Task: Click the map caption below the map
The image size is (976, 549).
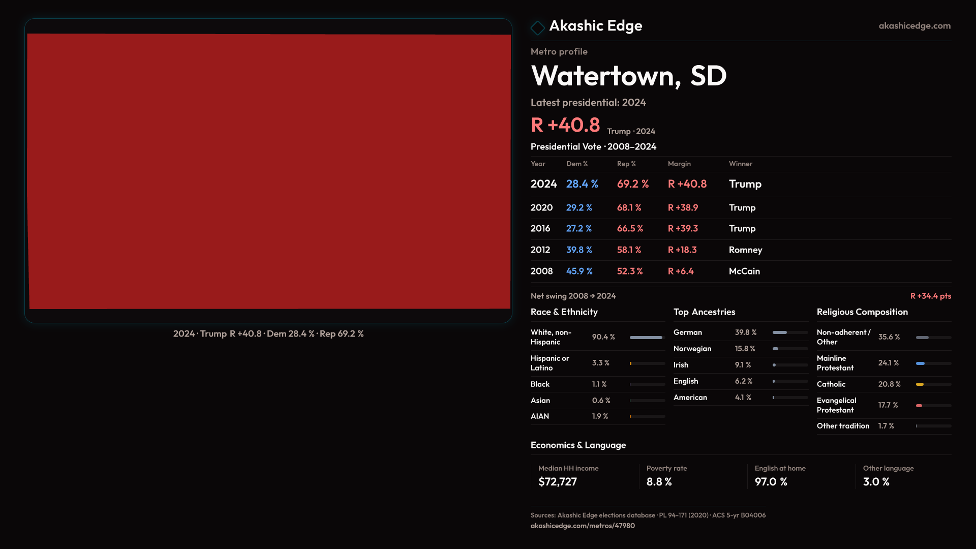Action: pos(268,334)
